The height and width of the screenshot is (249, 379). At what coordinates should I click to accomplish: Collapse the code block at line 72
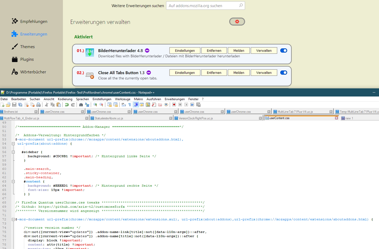pos(13,219)
